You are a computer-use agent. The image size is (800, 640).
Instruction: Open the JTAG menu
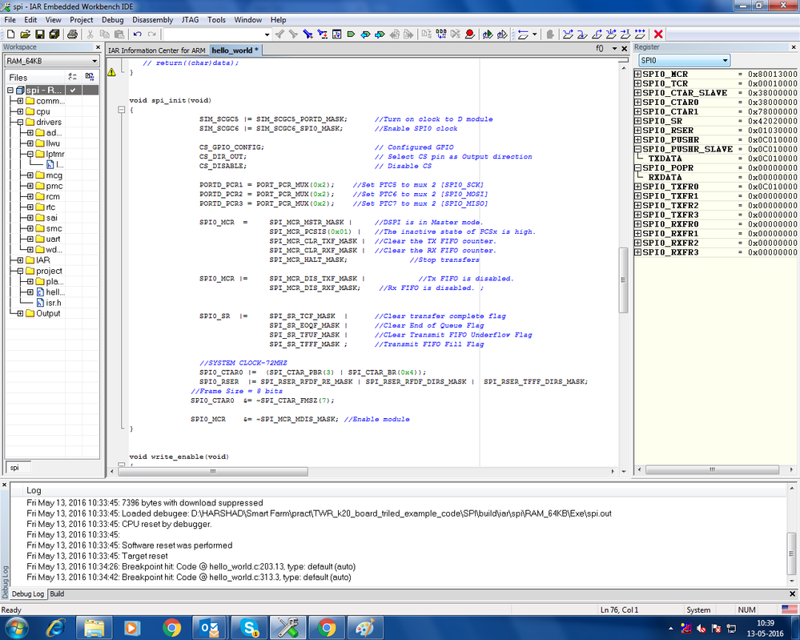pos(191,20)
